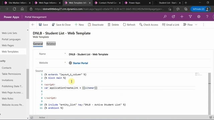The width and height of the screenshot is (214, 120).
Task: Create a New record
Action: (x=79, y=25)
